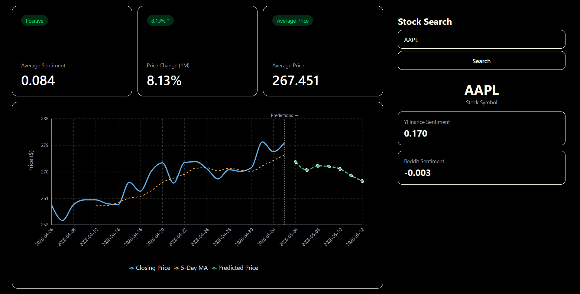Click the orange 5-Day MA legend marker icon
The width and height of the screenshot is (580, 294).
click(177, 268)
